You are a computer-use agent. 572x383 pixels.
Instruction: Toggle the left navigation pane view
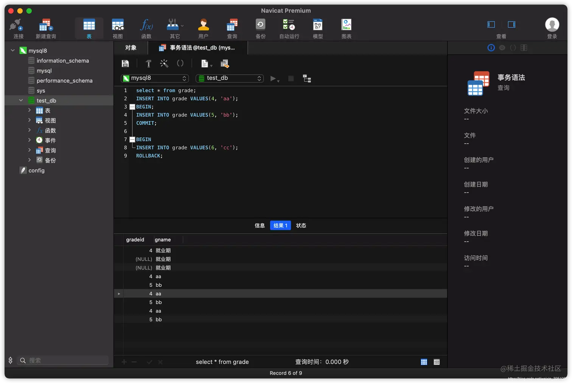491,25
